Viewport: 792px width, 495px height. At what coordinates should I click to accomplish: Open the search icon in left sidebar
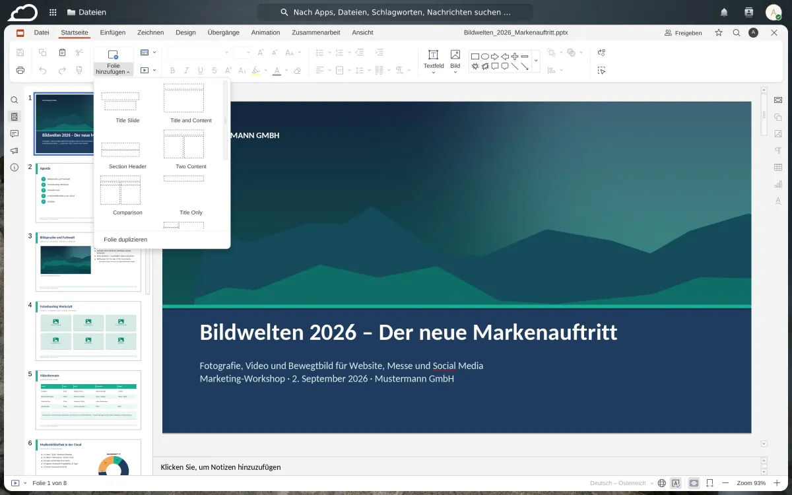(x=15, y=100)
